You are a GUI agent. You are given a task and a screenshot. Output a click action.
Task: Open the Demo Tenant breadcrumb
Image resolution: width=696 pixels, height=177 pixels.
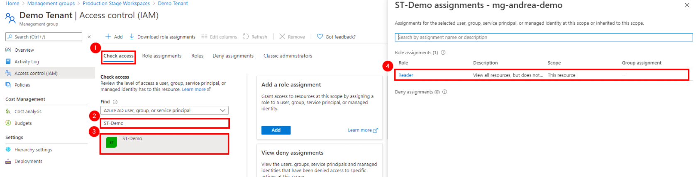click(x=173, y=3)
